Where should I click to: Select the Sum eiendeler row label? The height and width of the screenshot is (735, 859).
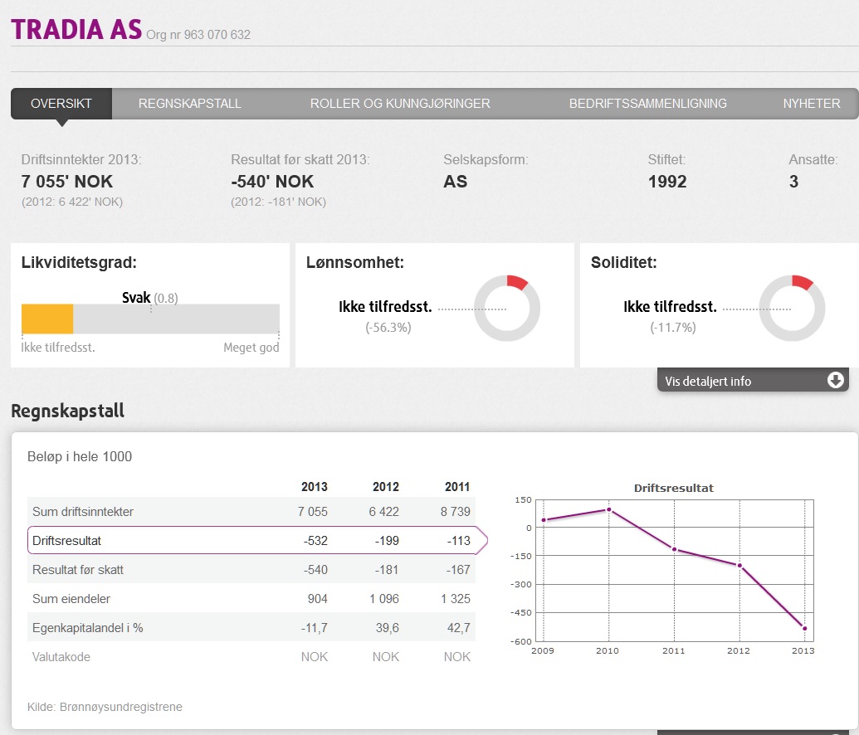[71, 599]
